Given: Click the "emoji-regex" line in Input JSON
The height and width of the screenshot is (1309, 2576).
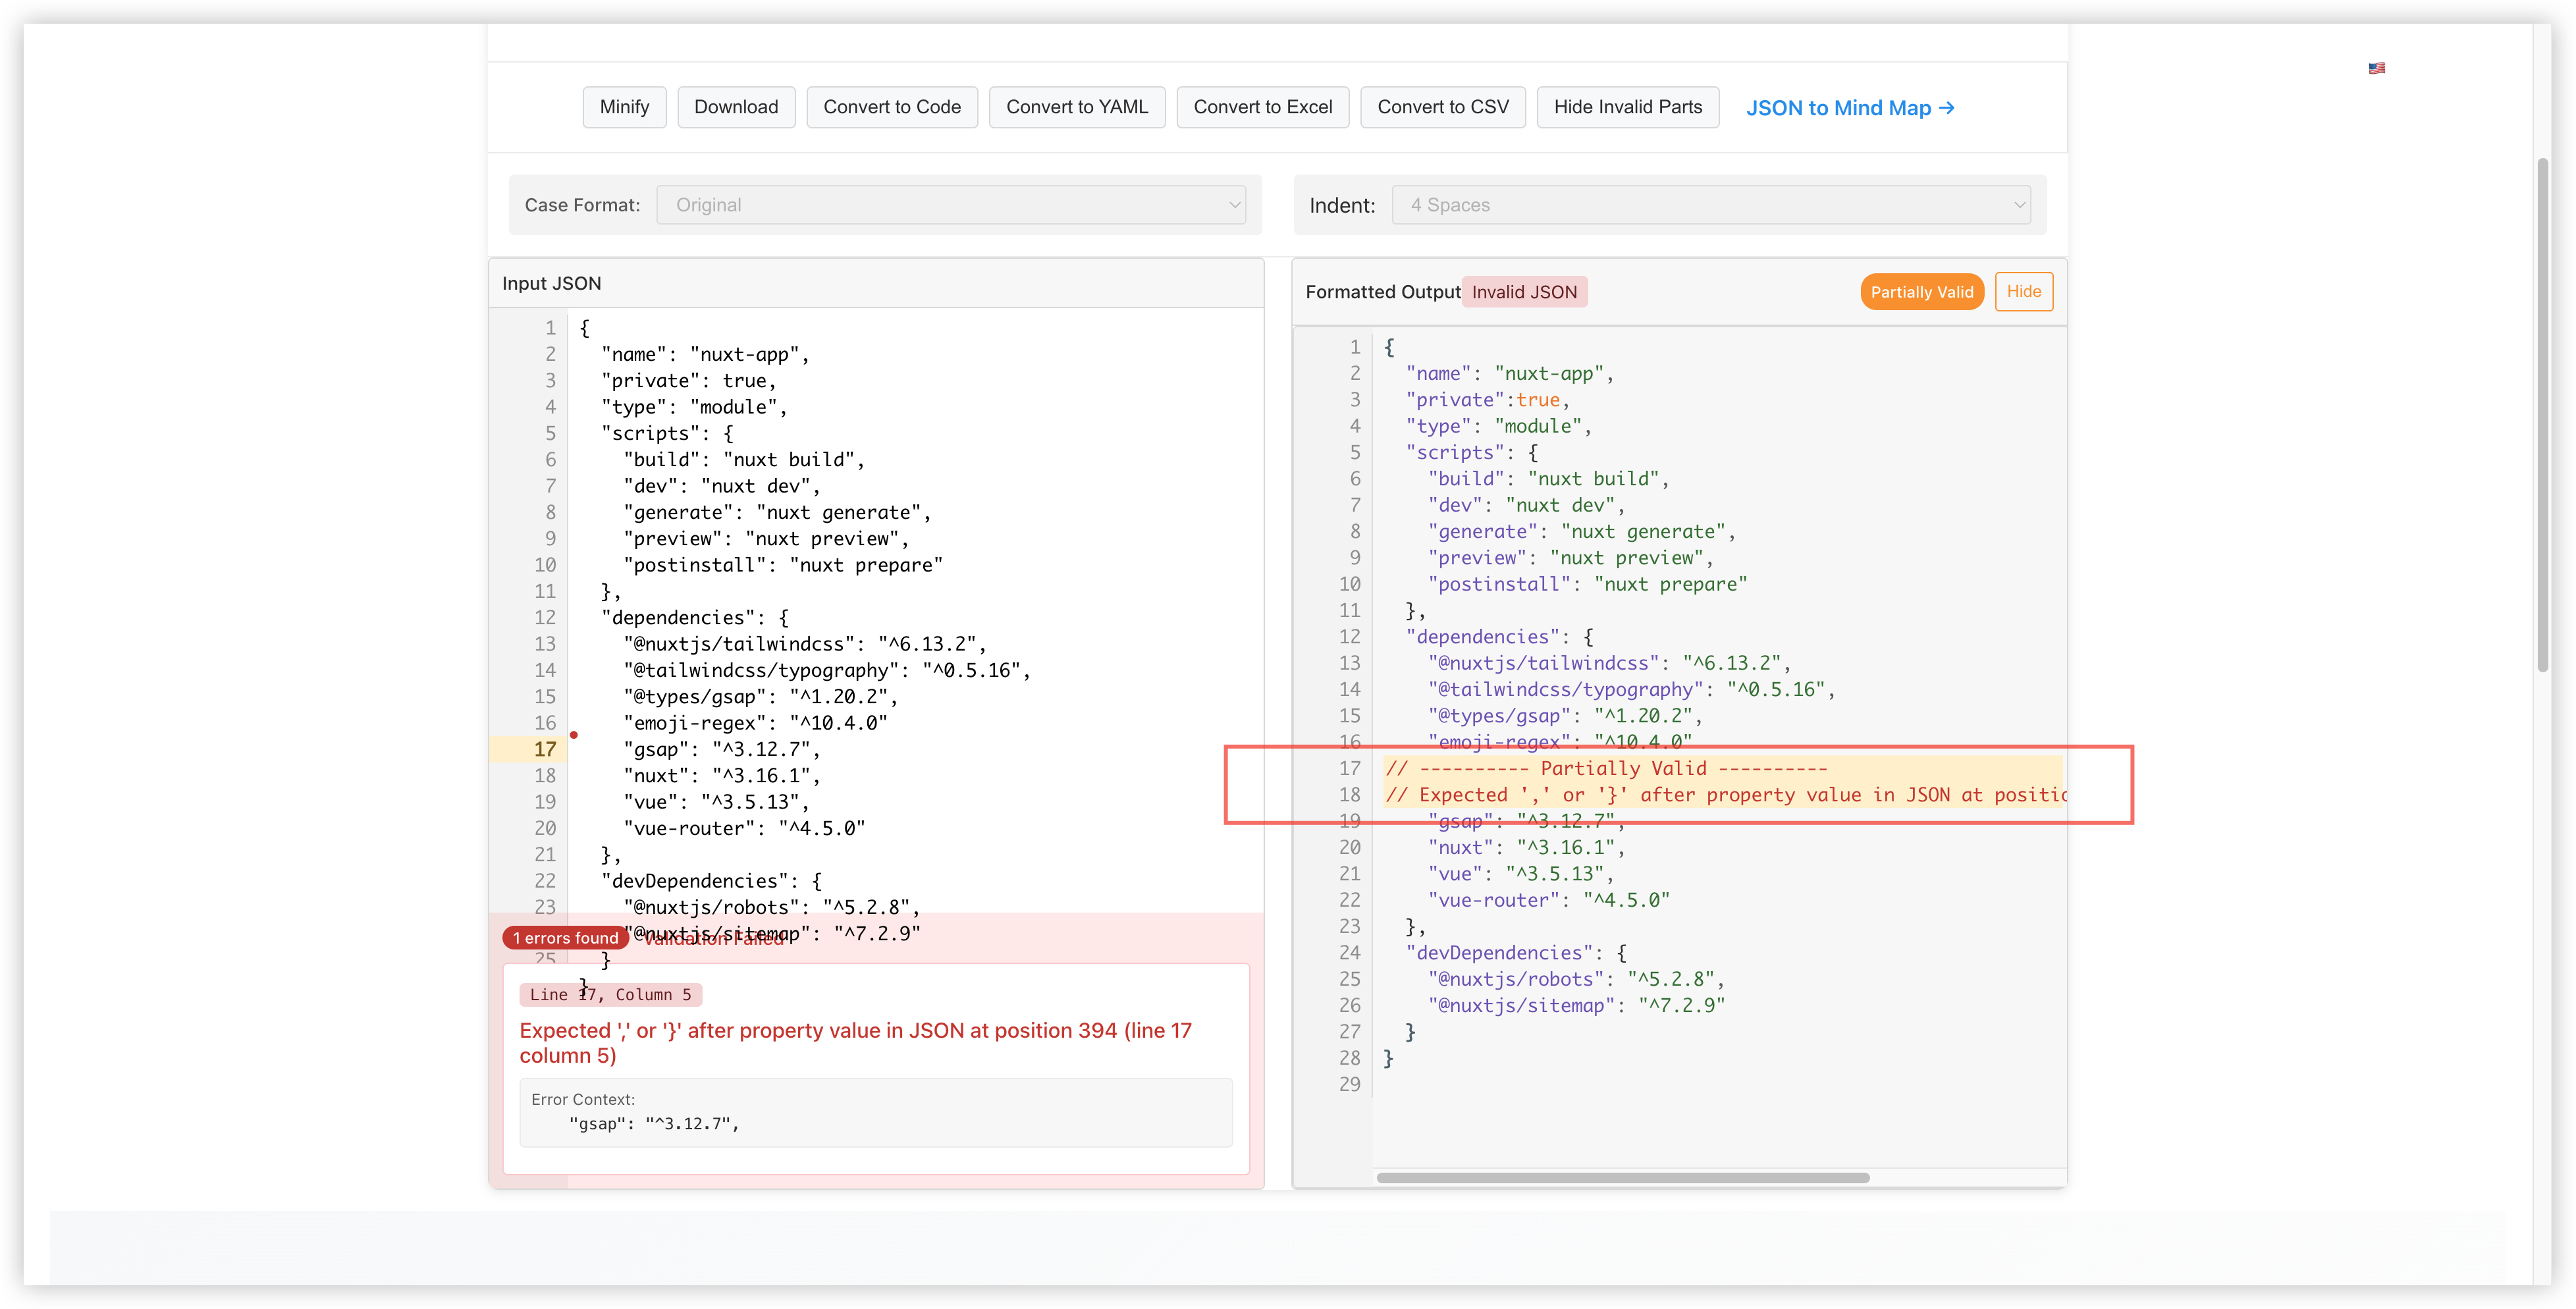Looking at the screenshot, I should (755, 722).
